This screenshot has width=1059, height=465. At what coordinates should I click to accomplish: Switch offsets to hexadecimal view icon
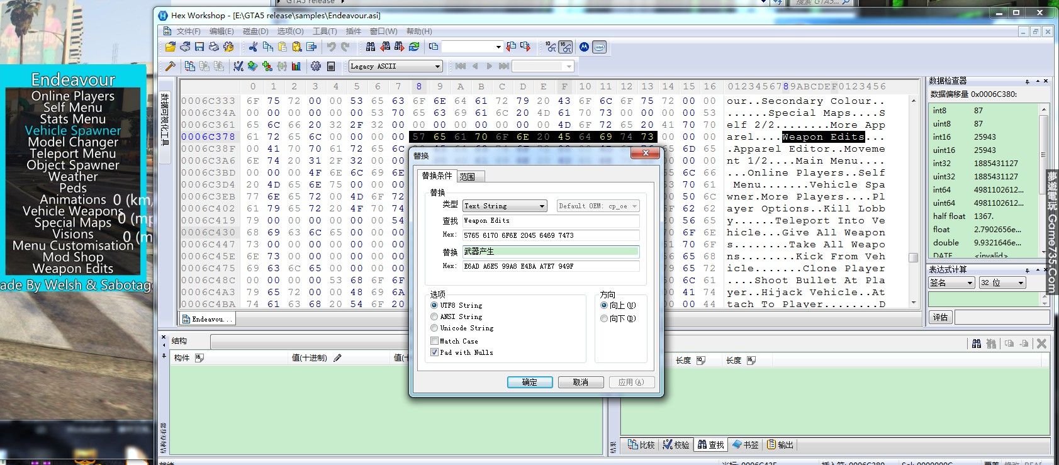pyautogui.click(x=566, y=47)
